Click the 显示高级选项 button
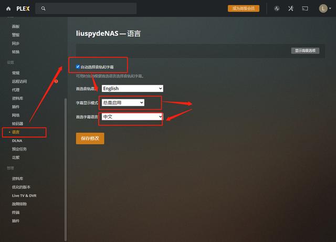This screenshot has height=242, width=336. pyautogui.click(x=305, y=51)
